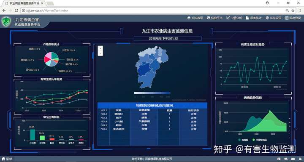Click zoom magnifier icon in address bar
The width and height of the screenshot is (304, 162).
click(287, 11)
